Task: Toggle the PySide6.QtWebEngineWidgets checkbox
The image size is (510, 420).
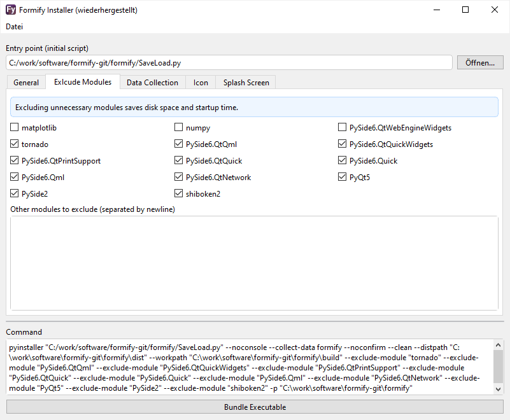Action: pyautogui.click(x=343, y=128)
